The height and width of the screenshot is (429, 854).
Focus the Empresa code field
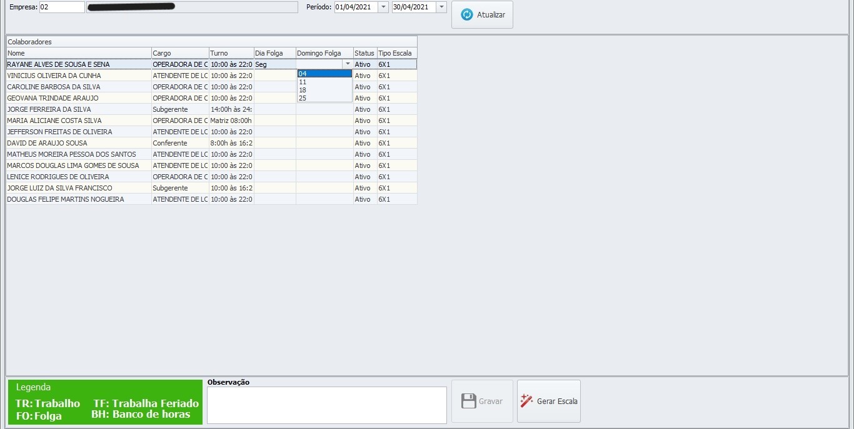(x=61, y=7)
